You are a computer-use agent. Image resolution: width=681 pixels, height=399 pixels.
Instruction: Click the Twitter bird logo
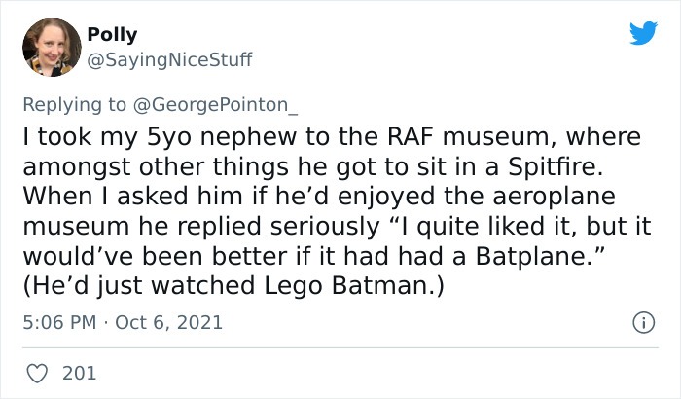[643, 34]
